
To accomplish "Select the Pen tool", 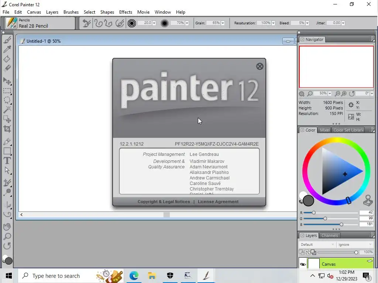I will click(7, 141).
